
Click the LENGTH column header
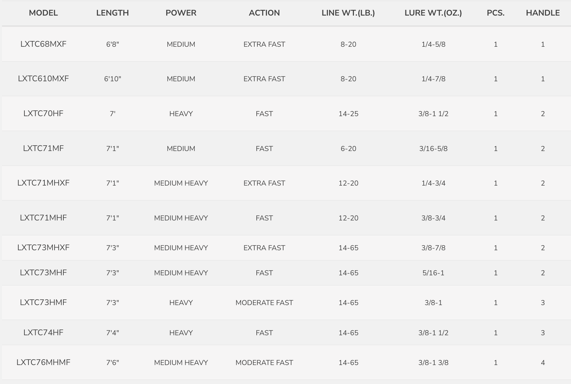[x=112, y=13]
